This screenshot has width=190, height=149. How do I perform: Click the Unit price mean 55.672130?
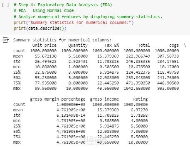point(46,56)
